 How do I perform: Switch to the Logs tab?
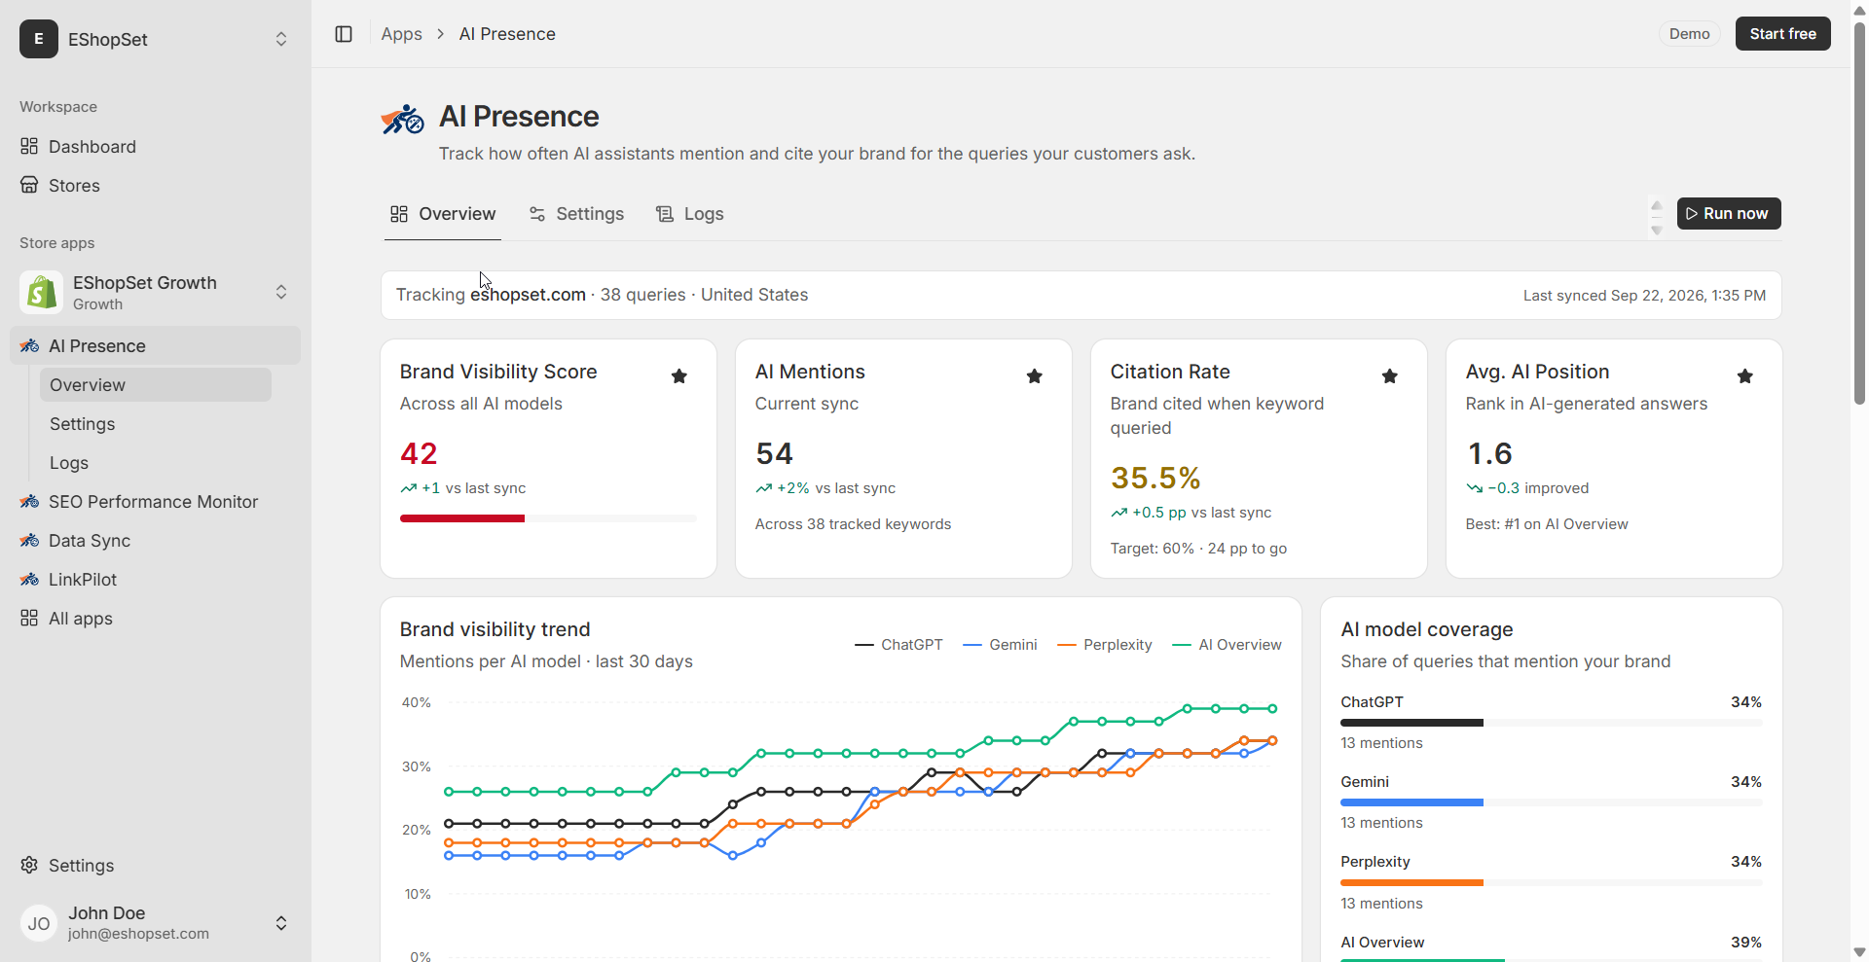coord(690,214)
